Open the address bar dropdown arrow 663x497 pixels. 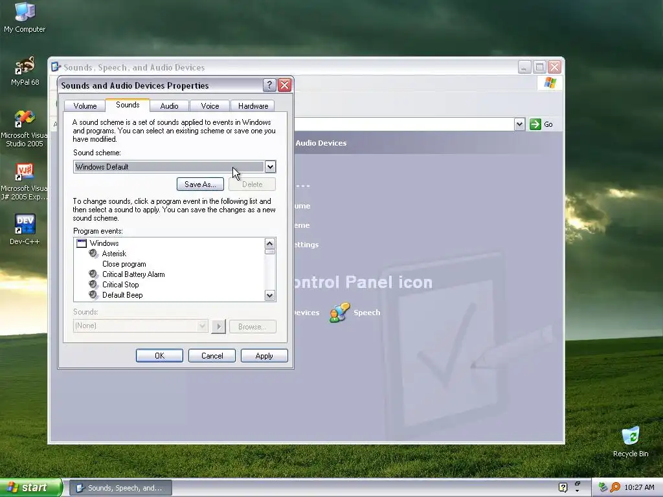[x=520, y=124]
